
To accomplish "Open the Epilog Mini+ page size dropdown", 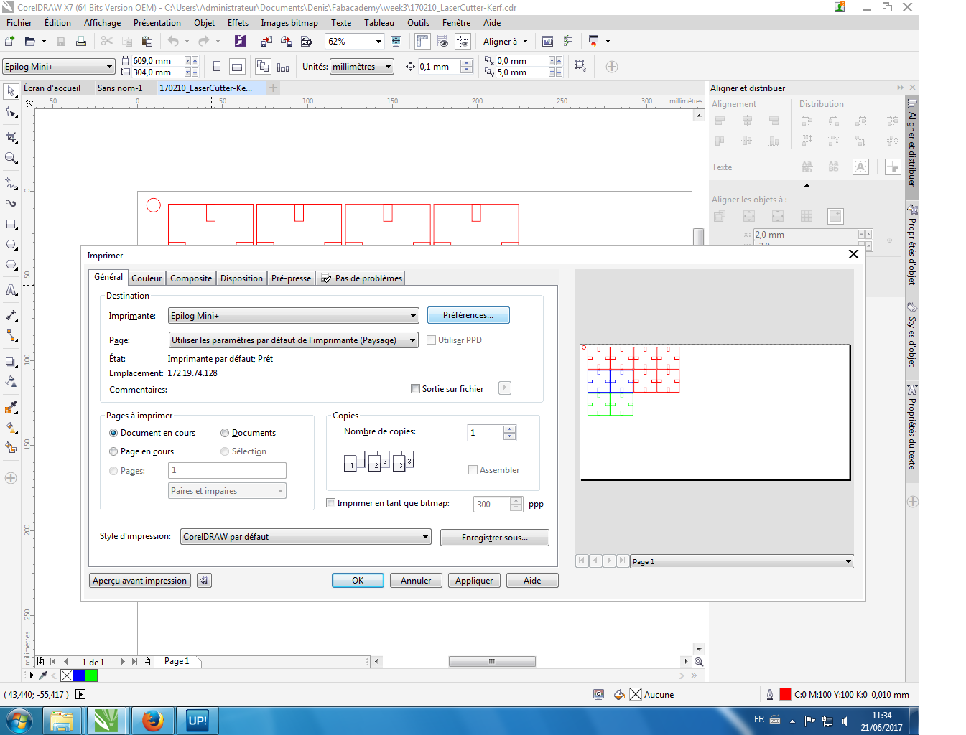I will point(58,67).
